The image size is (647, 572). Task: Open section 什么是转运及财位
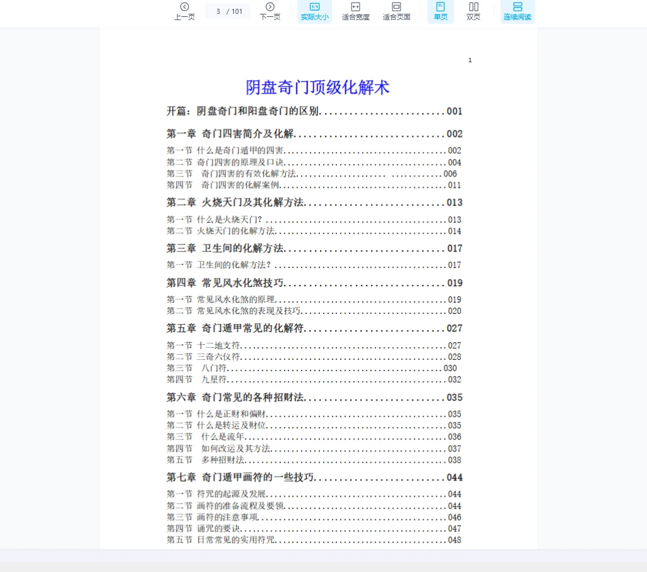314,425
